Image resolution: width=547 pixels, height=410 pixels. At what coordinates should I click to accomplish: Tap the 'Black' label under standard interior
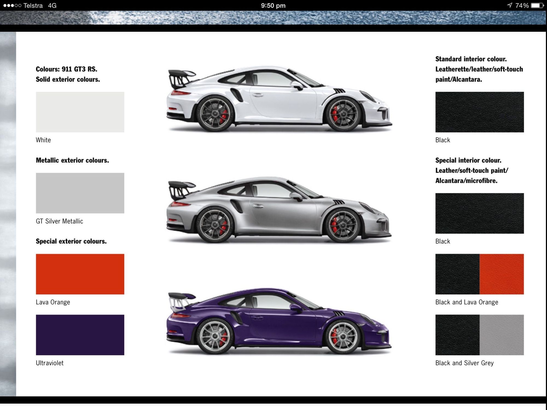(x=443, y=140)
